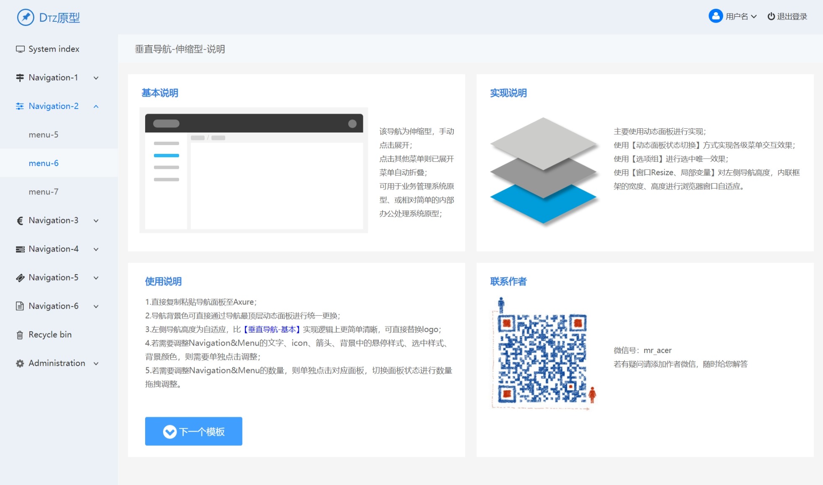This screenshot has width=823, height=485.
Task: Click the Navigation-6 document icon
Action: tap(20, 306)
